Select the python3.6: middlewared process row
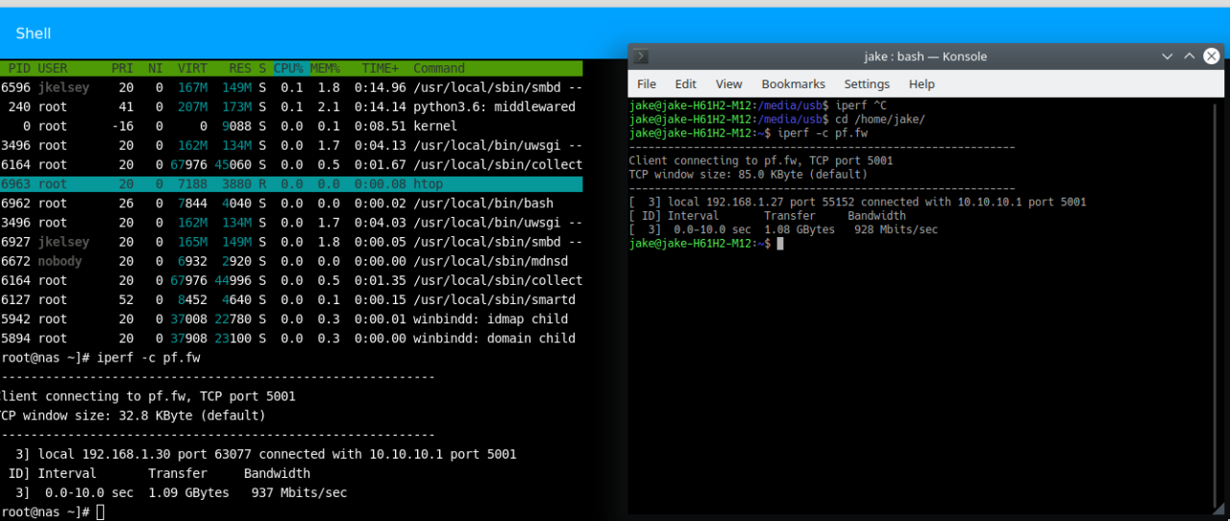 (x=291, y=107)
